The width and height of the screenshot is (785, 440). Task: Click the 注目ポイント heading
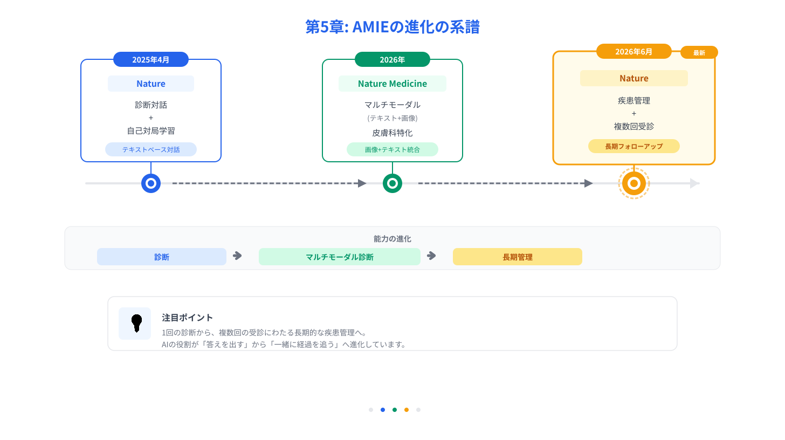[x=188, y=318]
